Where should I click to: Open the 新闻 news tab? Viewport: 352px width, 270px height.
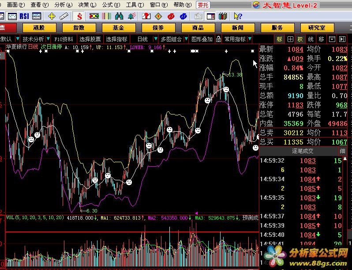[238, 28]
